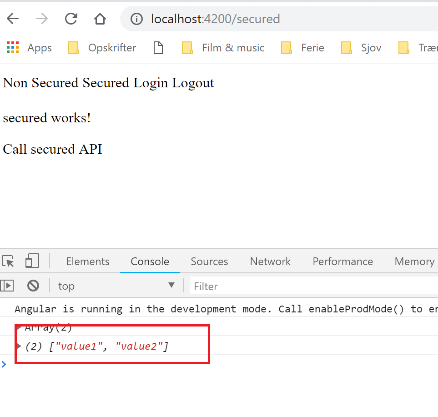Click the Call secured API text
Viewport: 438px width, 417px height.
pyautogui.click(x=52, y=149)
